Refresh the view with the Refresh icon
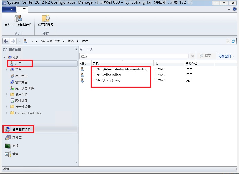The image size is (239, 174). (x=233, y=41)
